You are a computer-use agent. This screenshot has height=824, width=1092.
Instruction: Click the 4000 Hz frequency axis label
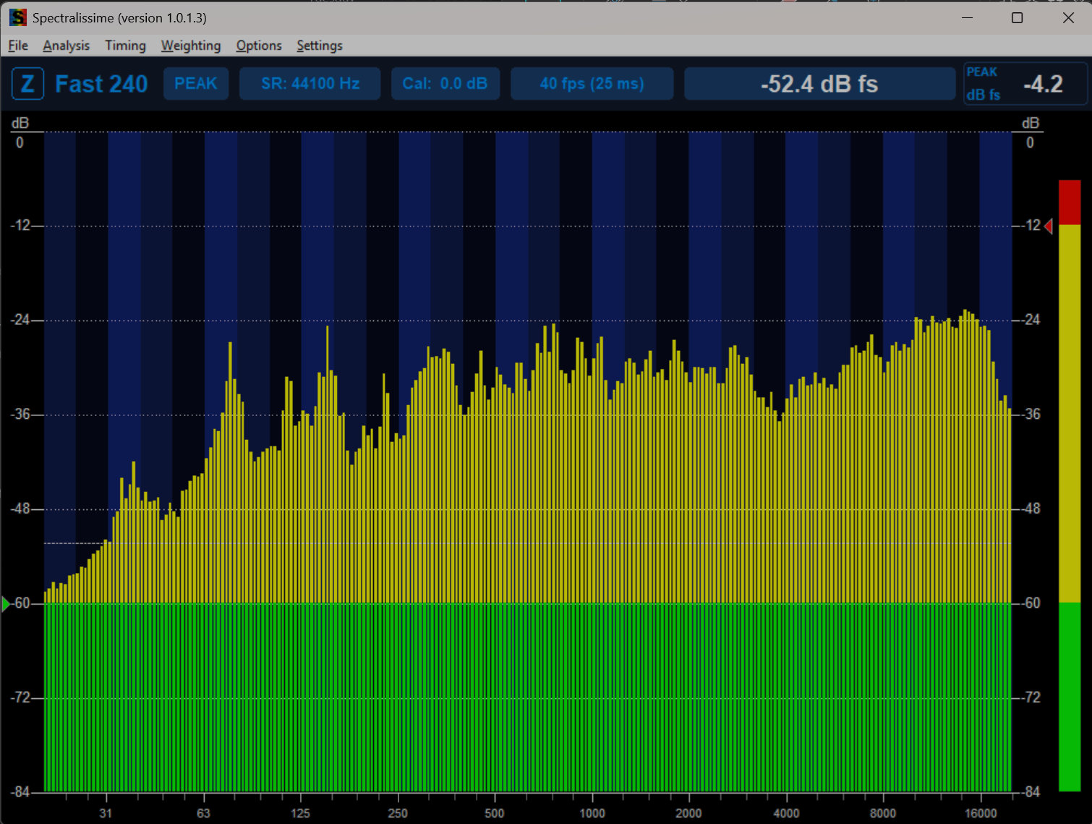[x=786, y=813]
